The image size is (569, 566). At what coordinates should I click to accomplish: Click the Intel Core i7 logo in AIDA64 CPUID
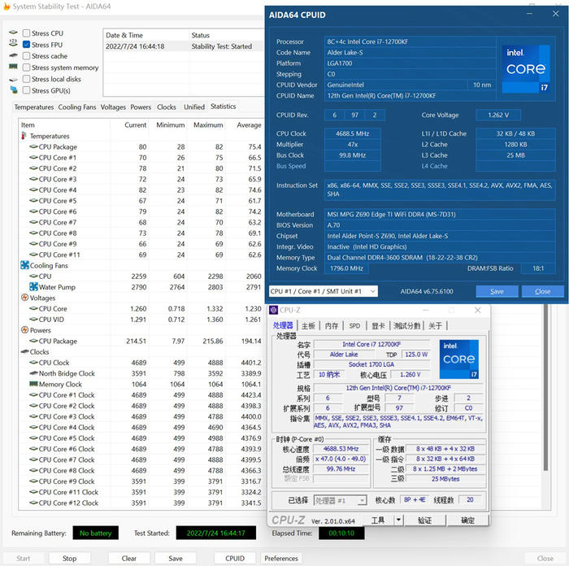tap(526, 68)
